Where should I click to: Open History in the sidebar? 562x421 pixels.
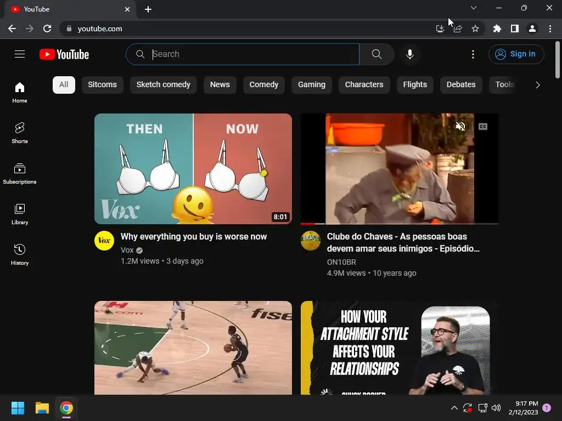tap(20, 254)
